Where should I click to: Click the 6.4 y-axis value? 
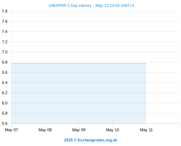coord(5,83)
